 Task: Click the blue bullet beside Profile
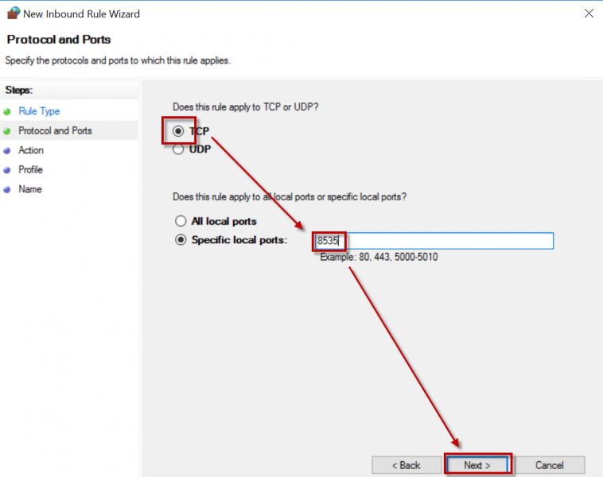7,170
